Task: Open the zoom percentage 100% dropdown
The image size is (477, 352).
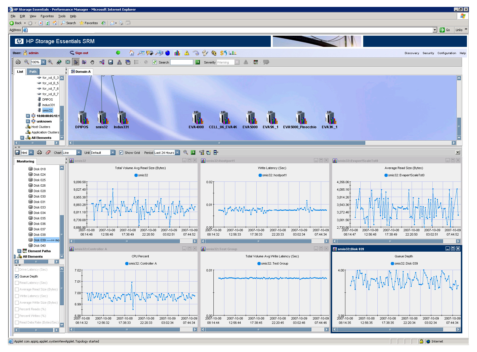Action: click(43, 62)
